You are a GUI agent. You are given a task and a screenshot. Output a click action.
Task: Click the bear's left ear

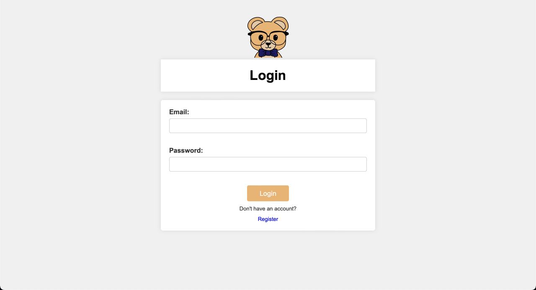pos(255,24)
